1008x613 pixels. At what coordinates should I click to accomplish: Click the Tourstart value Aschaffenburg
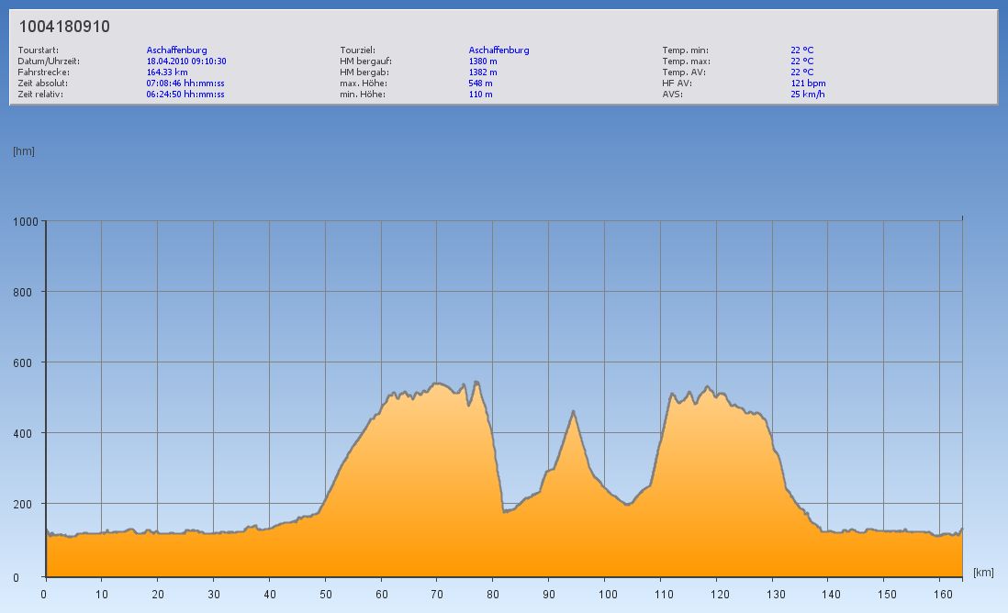tap(177, 50)
